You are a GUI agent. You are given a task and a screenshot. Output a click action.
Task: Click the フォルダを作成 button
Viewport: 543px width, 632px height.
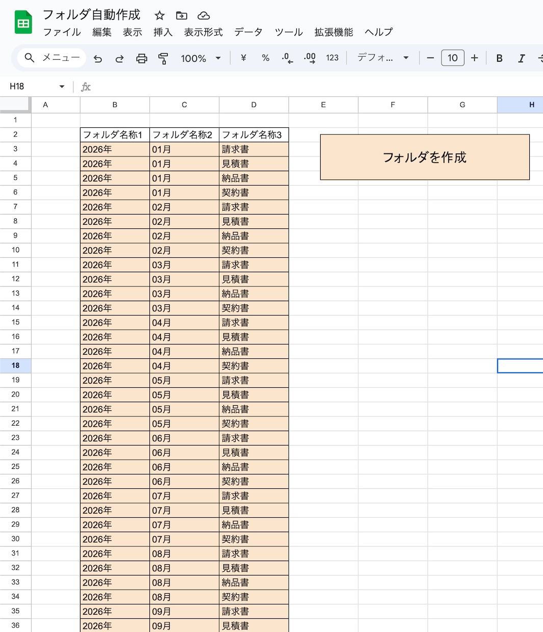point(425,157)
